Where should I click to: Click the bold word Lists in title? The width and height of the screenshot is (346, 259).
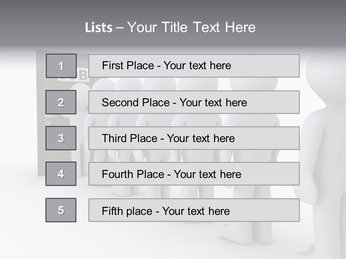98,28
